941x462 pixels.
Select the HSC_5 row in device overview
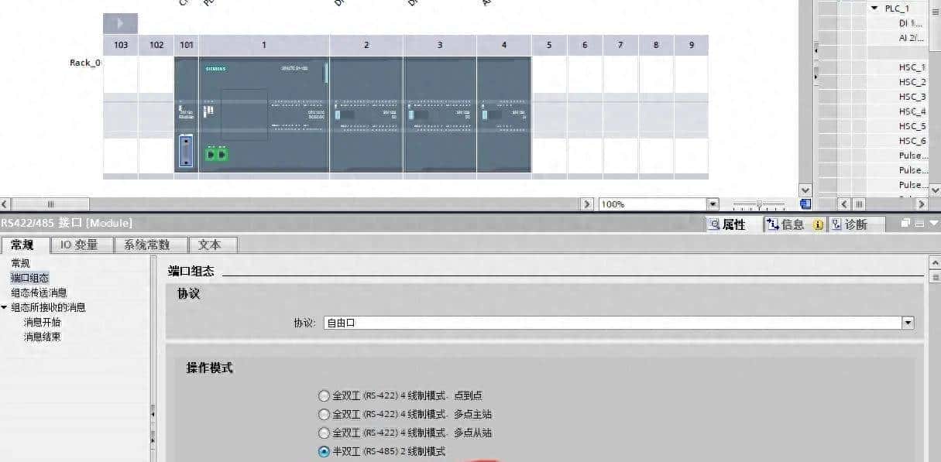[912, 126]
